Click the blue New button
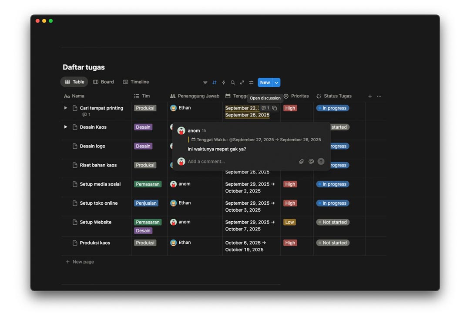Screen dimensions: 470x313 point(265,83)
